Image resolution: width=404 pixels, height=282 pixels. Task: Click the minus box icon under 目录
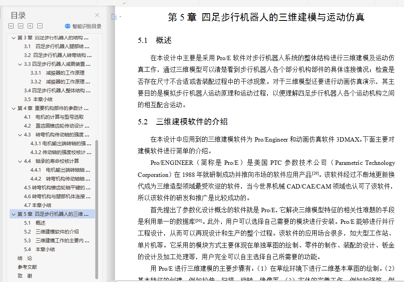coord(40,26)
